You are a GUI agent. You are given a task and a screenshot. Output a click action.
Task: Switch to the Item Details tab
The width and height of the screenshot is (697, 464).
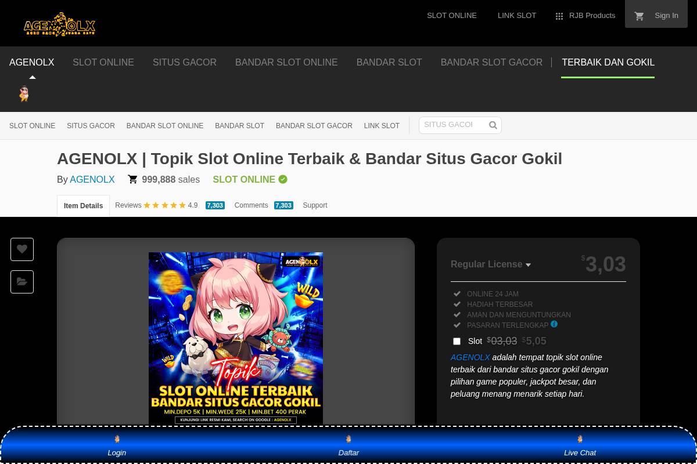point(83,206)
